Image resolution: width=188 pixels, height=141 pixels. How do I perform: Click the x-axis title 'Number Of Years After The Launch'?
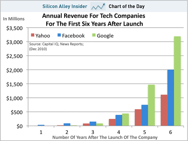pyautogui.click(x=105, y=137)
